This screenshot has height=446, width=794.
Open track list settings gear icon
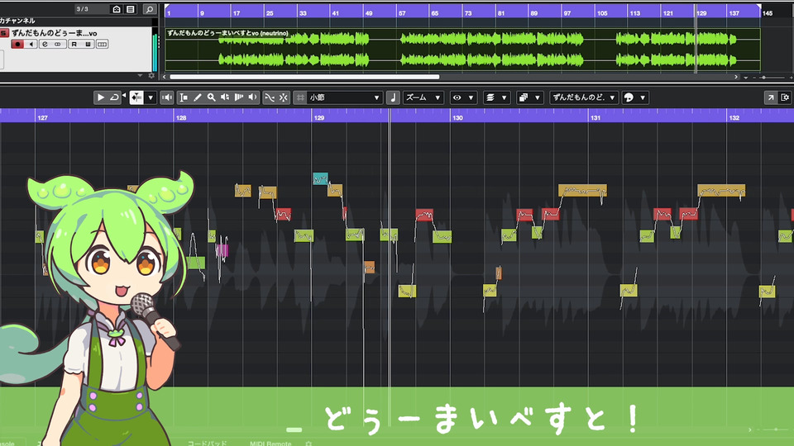[x=151, y=75]
